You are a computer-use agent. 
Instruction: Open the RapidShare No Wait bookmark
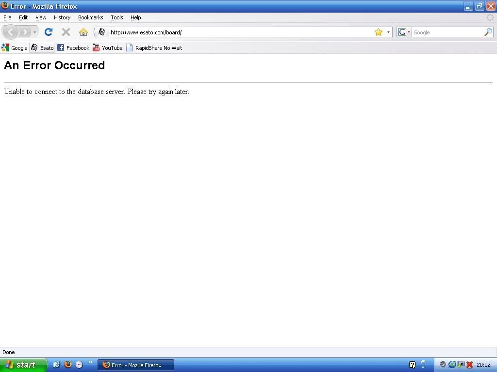point(154,48)
